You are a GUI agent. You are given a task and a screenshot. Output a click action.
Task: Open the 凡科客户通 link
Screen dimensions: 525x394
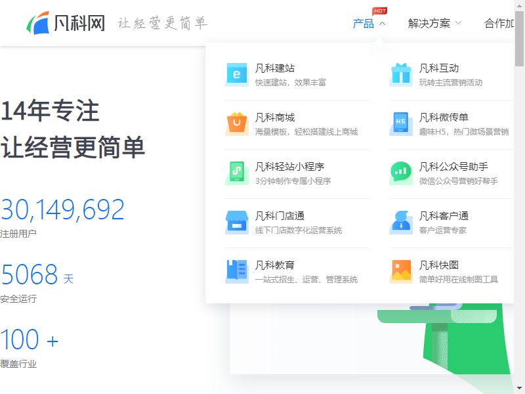444,216
